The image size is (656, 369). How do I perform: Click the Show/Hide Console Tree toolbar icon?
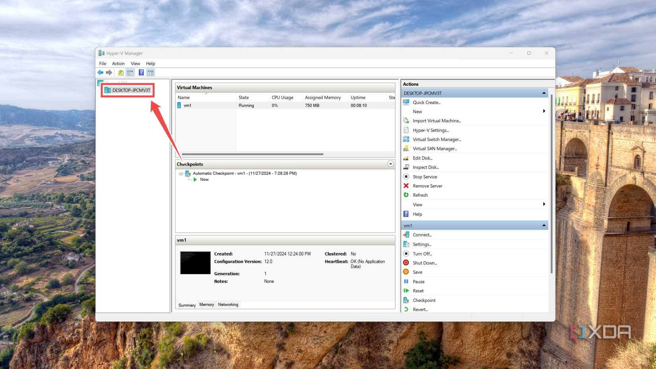(130, 72)
